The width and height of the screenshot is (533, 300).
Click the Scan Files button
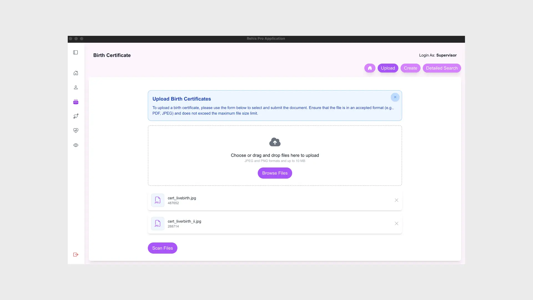pyautogui.click(x=162, y=248)
